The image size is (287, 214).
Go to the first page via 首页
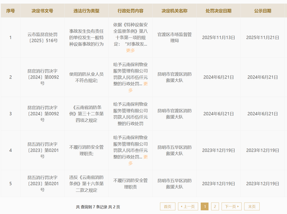click(167, 206)
